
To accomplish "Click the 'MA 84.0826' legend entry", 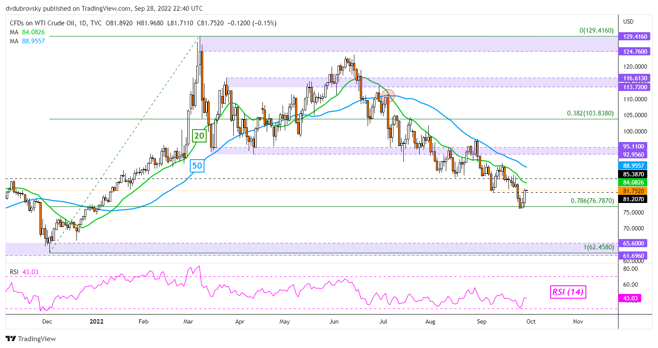I will click(27, 32).
